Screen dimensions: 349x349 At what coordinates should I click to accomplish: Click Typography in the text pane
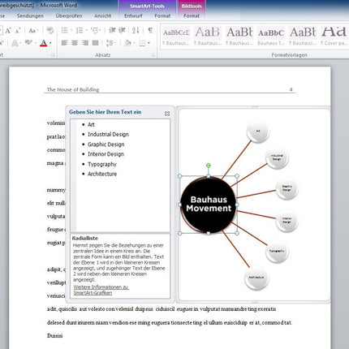click(102, 164)
